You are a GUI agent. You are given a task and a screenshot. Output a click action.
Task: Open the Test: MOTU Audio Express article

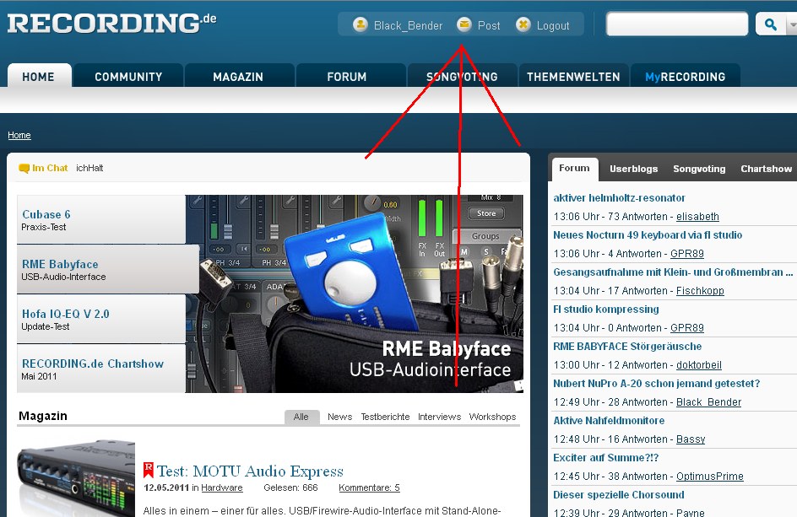click(250, 471)
